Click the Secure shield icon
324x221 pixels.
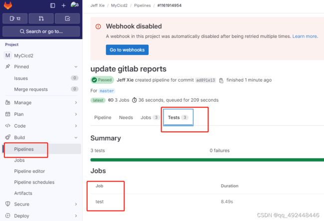pyautogui.click(x=7, y=204)
